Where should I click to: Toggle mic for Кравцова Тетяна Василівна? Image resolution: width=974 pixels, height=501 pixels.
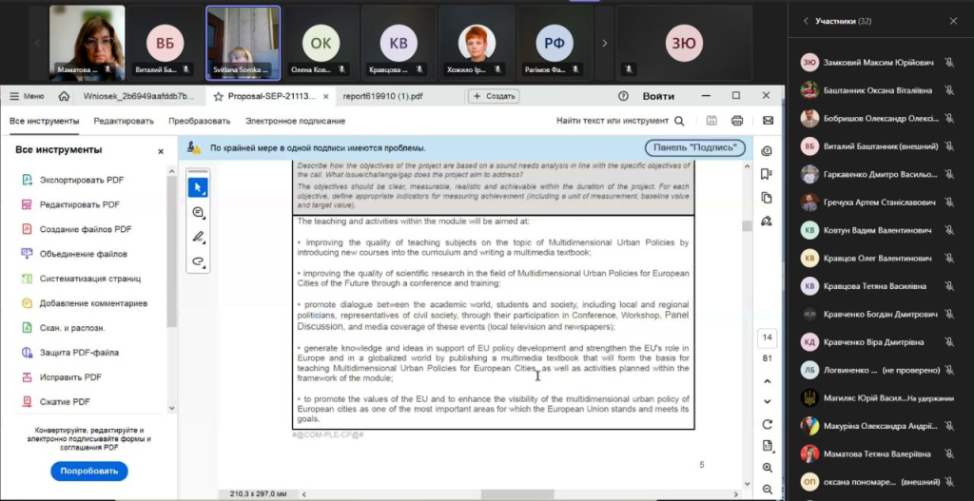948,286
